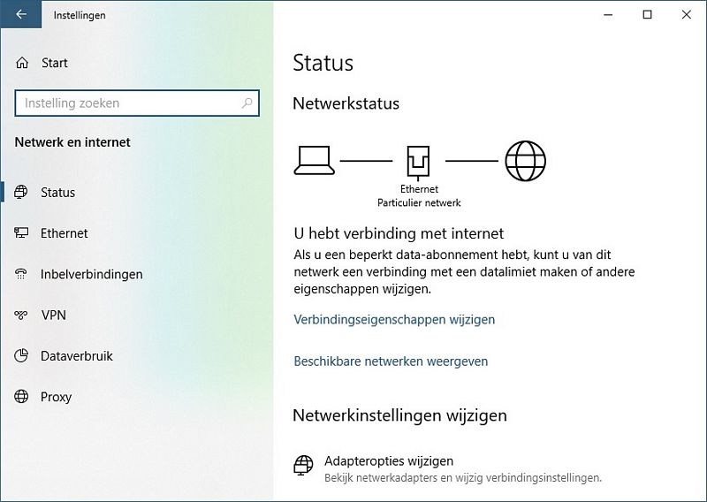The image size is (707, 502).
Task: Open Verbindingseigenschappen wijzigen link
Action: point(394,319)
